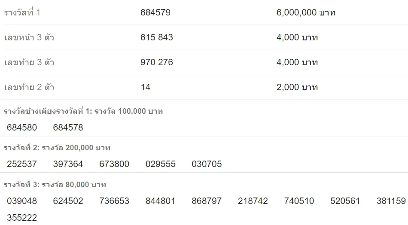Select the adjacent number 684578
The height and width of the screenshot is (225, 408).
68,128
